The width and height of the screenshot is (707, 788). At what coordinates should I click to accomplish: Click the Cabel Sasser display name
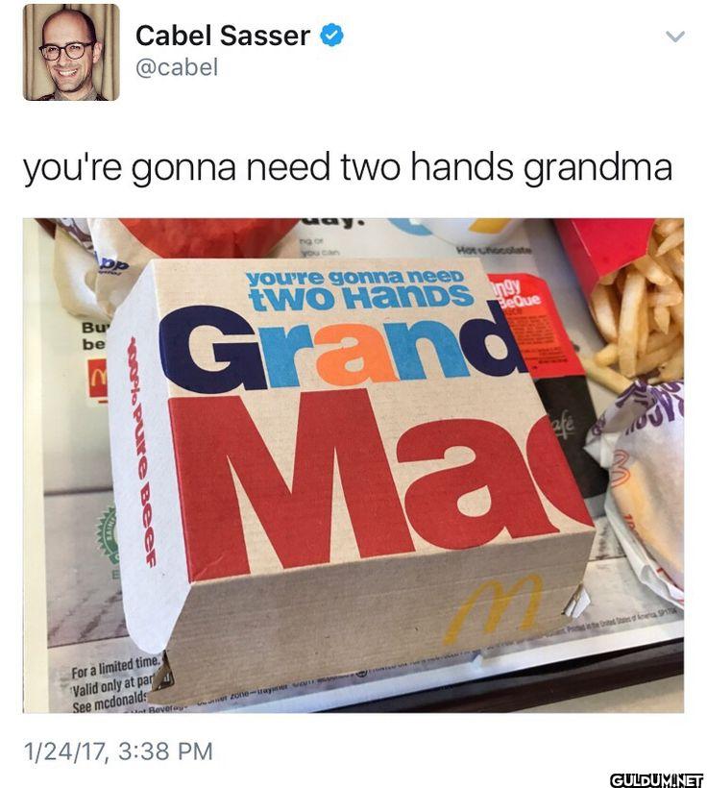click(x=223, y=36)
